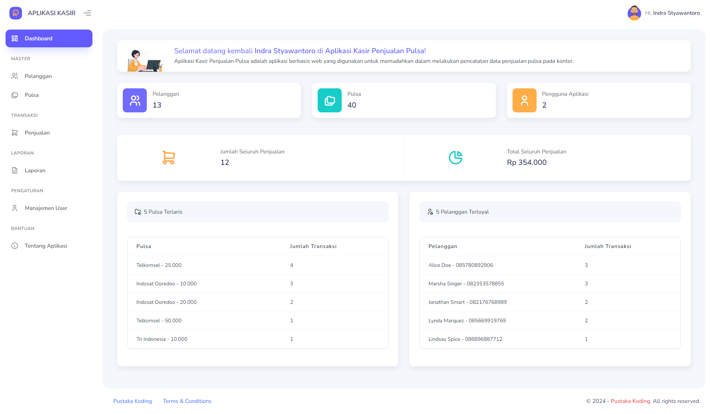Image resolution: width=710 pixels, height=414 pixels.
Task: Click the Alice Doe customer row
Action: coord(550,265)
